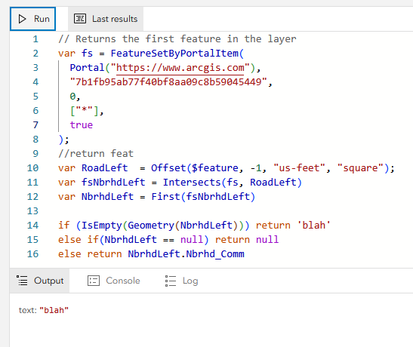The width and height of the screenshot is (413, 347).
Task: Click the empty line 13 in editor
Action: (211, 211)
